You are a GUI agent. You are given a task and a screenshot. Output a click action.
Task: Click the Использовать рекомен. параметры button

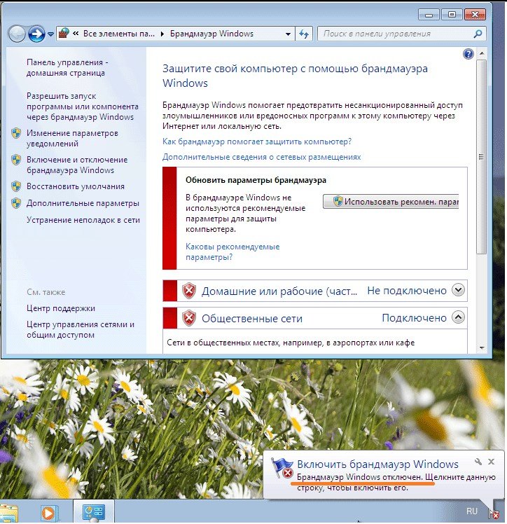point(391,201)
